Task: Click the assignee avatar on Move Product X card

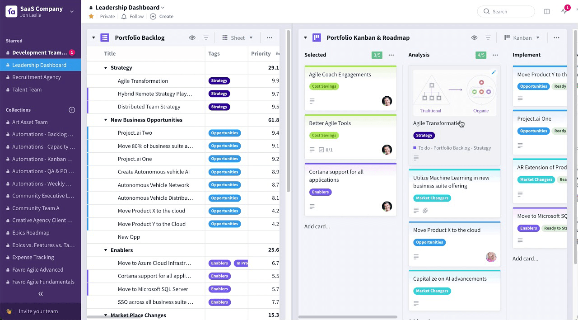Action: (x=491, y=257)
